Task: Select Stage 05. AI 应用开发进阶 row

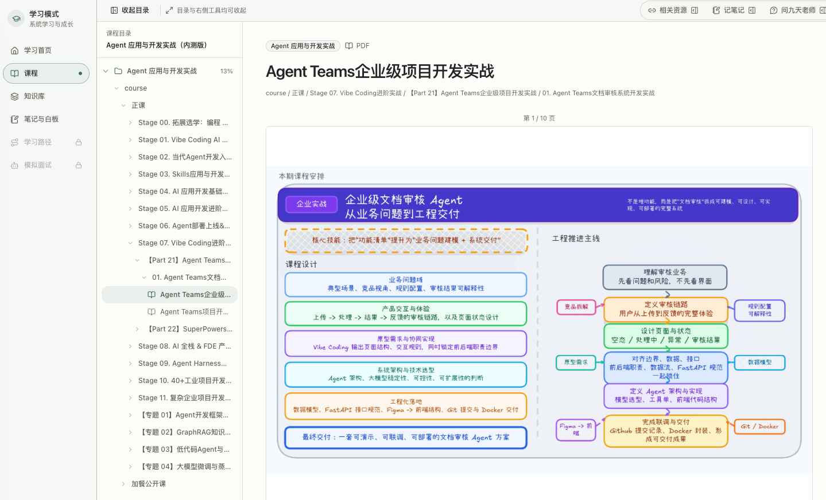Action: coord(170,209)
